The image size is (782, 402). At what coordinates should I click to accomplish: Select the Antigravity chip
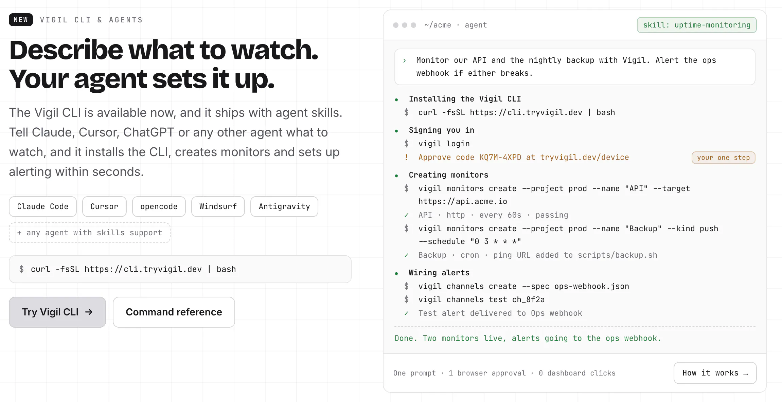(284, 206)
